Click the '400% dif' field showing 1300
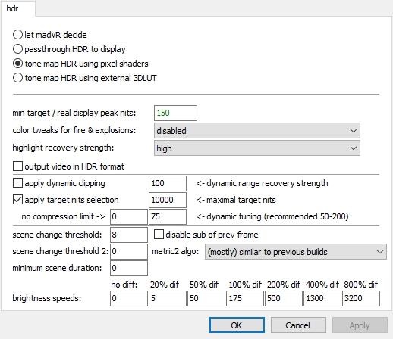This screenshot has width=393, height=339. [322, 298]
